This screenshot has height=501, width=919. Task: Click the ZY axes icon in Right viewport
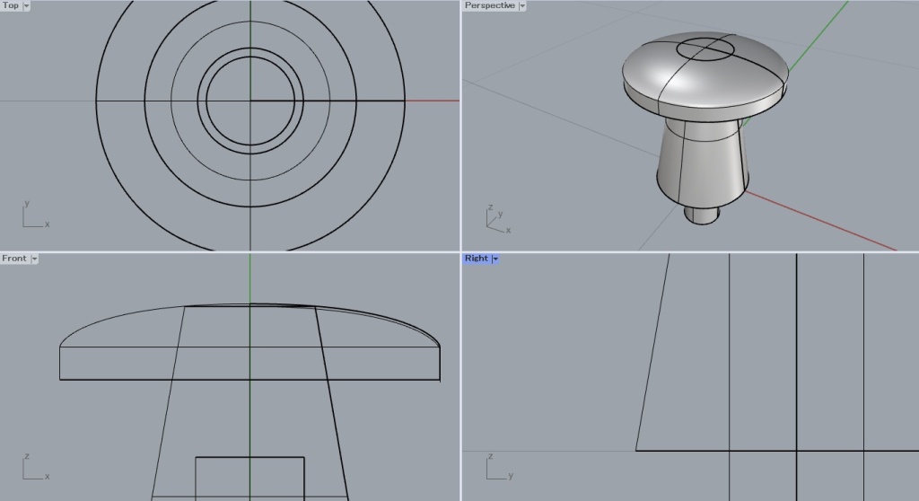click(496, 468)
